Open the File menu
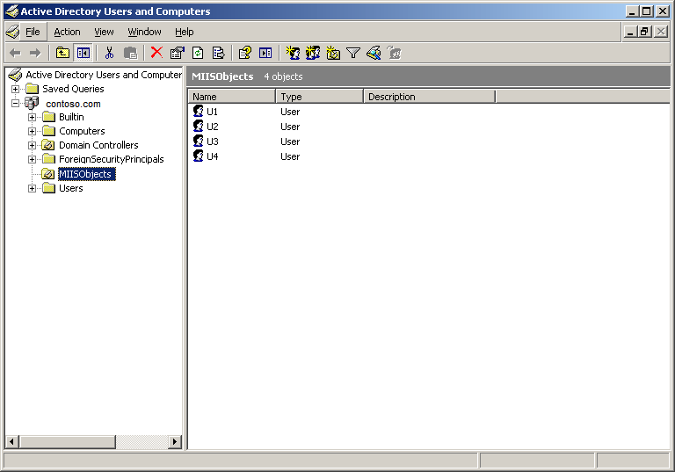 click(x=33, y=32)
